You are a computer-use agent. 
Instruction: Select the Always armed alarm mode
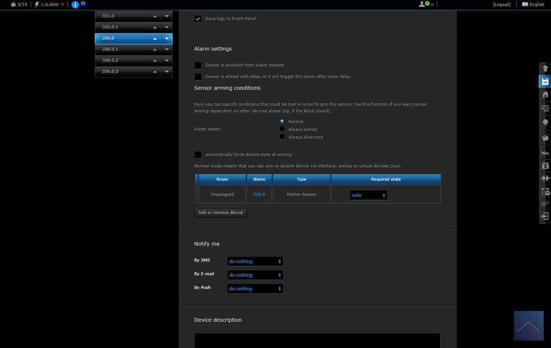282,129
